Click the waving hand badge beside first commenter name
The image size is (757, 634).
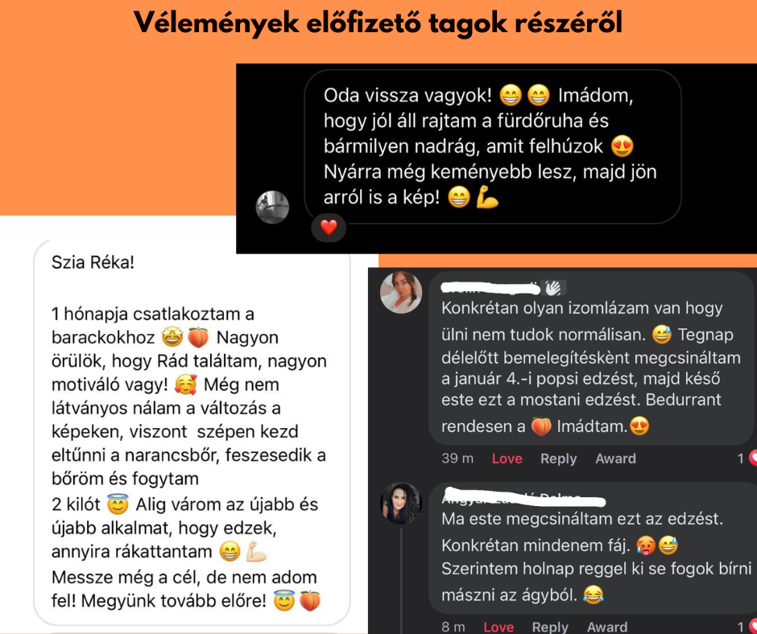point(553,288)
